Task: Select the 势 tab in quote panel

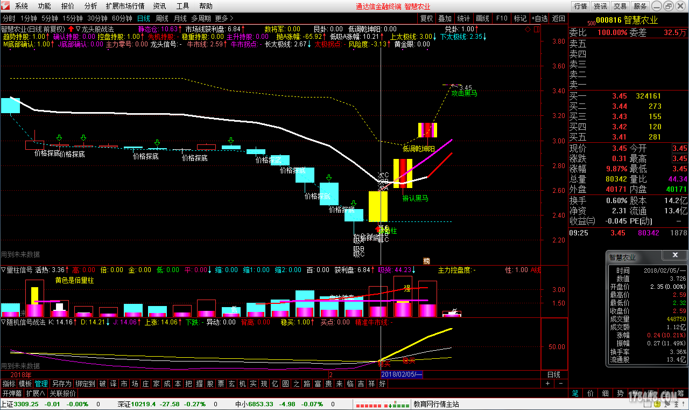Action: point(620,393)
